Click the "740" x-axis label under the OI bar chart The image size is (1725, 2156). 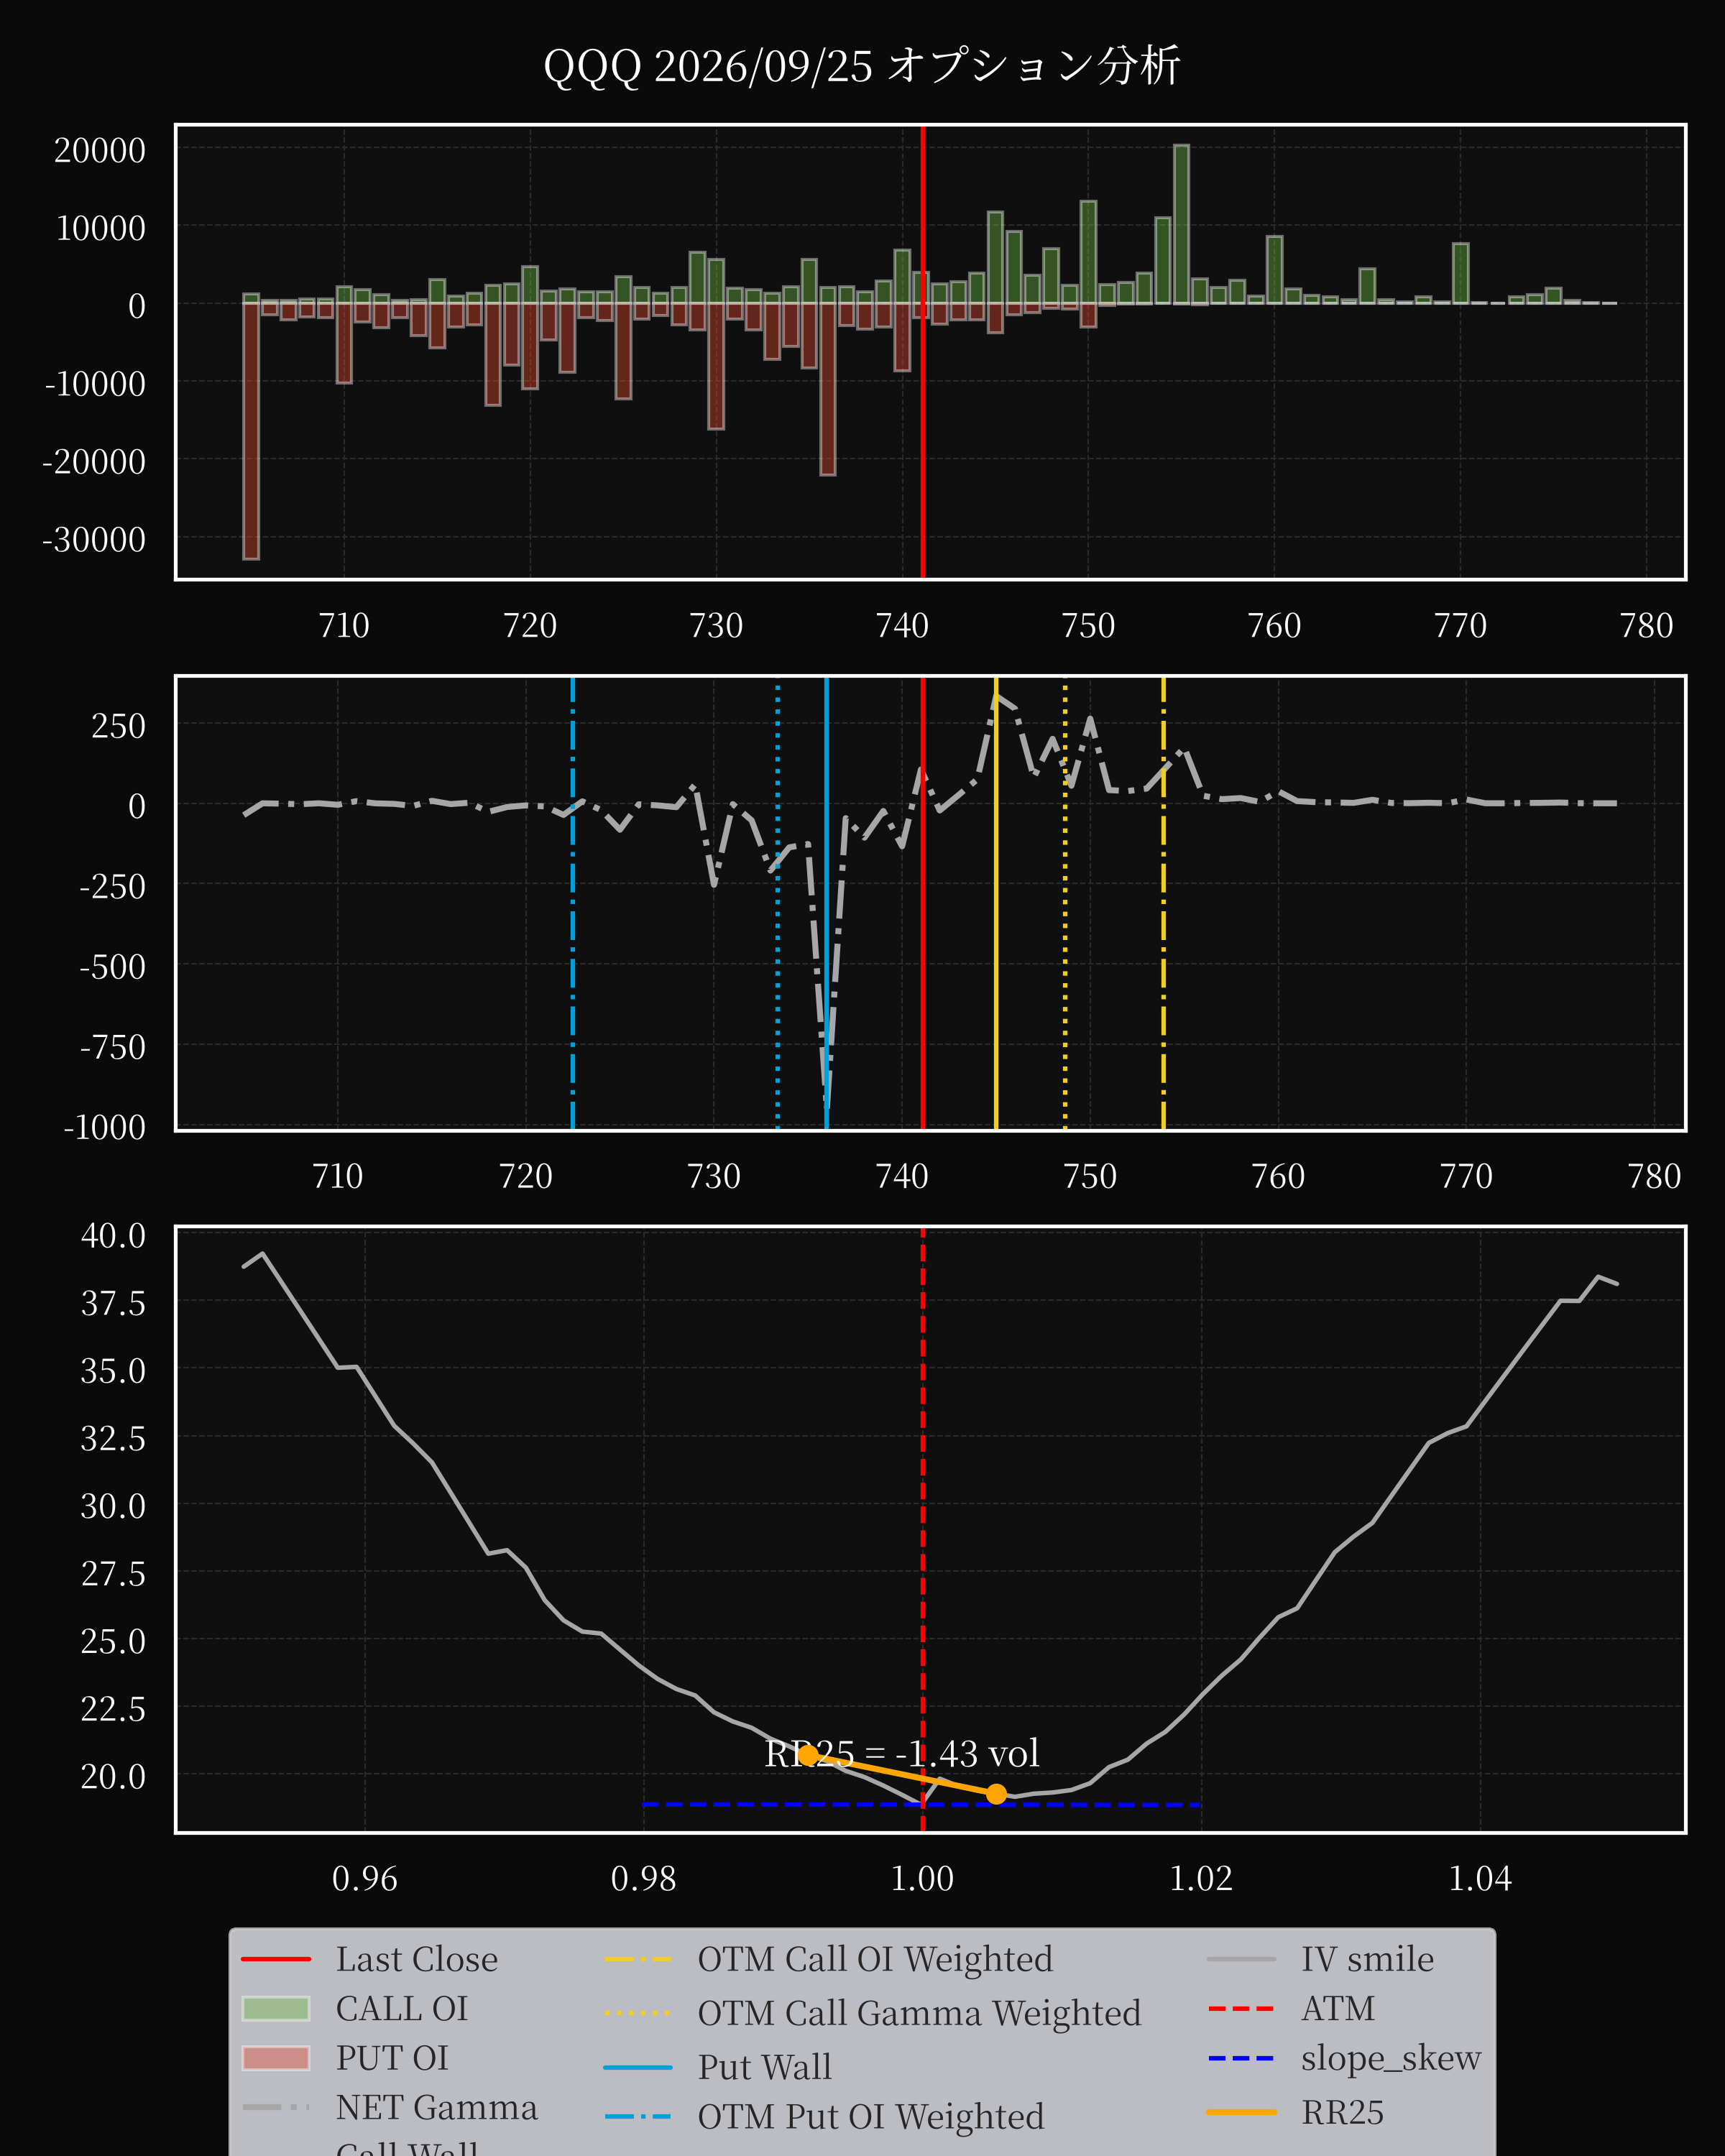click(902, 626)
